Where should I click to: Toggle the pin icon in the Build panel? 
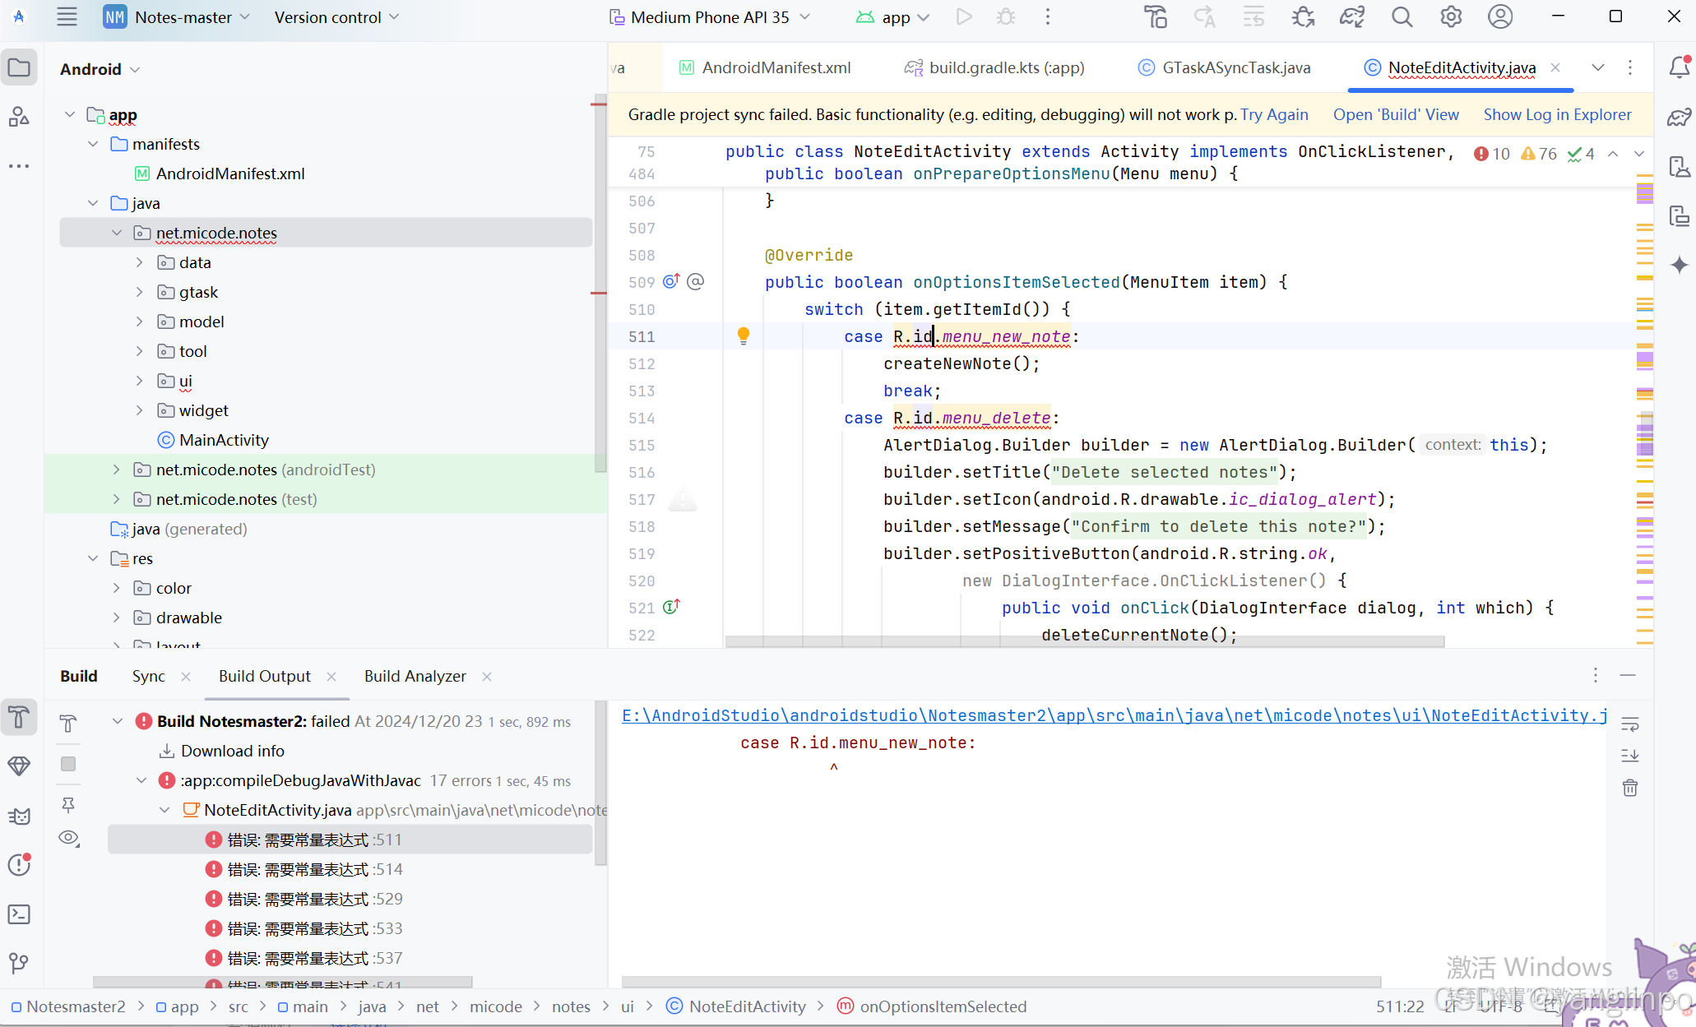(x=69, y=804)
